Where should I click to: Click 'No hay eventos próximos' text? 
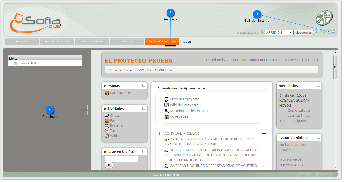[292, 147]
